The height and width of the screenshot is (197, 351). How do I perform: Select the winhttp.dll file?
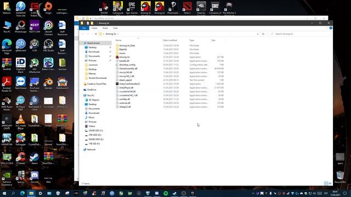[x=124, y=99]
